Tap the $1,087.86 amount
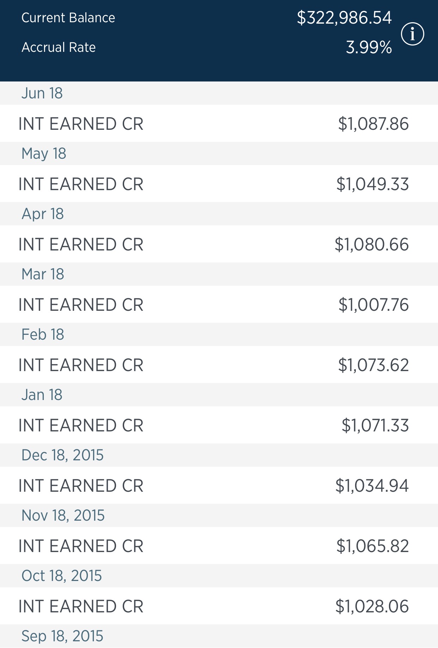 point(373,124)
